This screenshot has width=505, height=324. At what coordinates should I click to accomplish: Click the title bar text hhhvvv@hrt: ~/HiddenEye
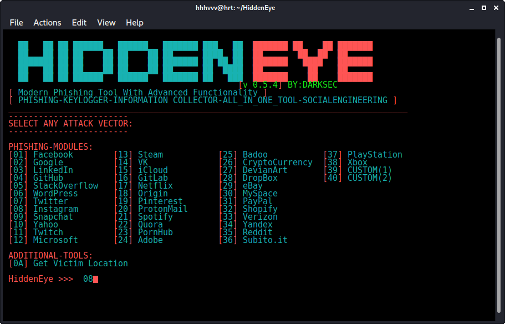tap(236, 8)
